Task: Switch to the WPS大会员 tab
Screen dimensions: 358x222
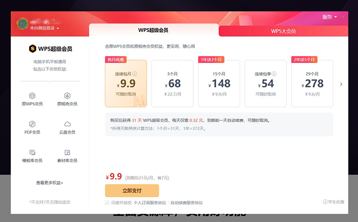Action: [284, 31]
